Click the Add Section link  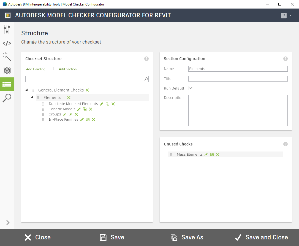click(69, 69)
